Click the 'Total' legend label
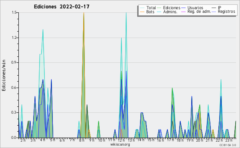Screen dimensions: 240x148 (x=151, y=8)
